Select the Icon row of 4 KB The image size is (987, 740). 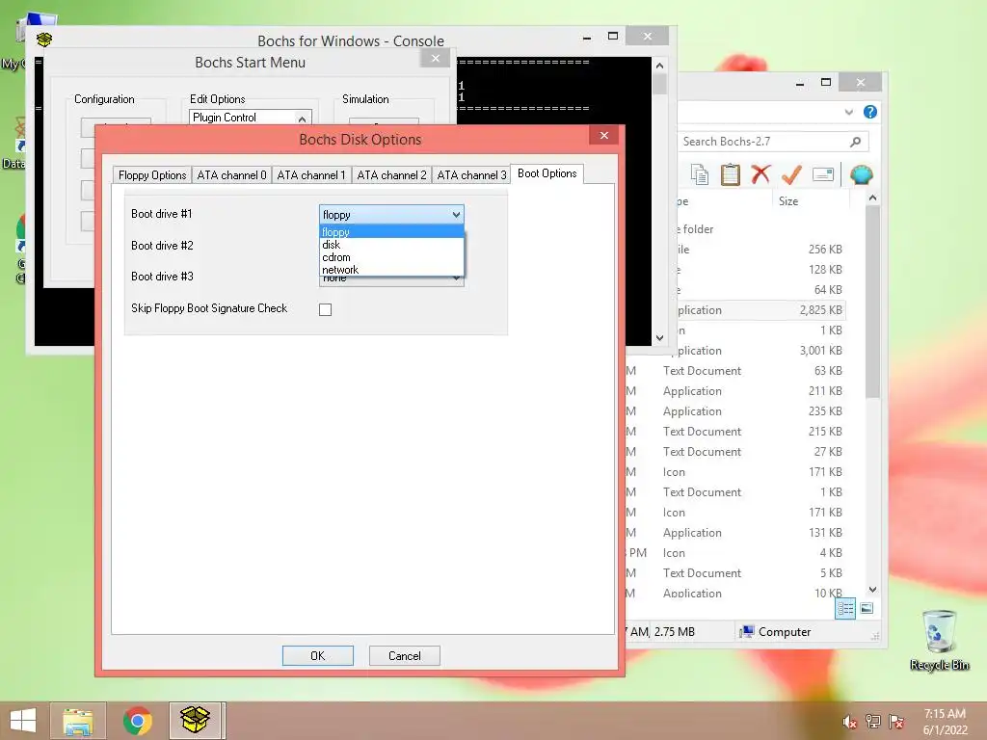click(x=735, y=552)
